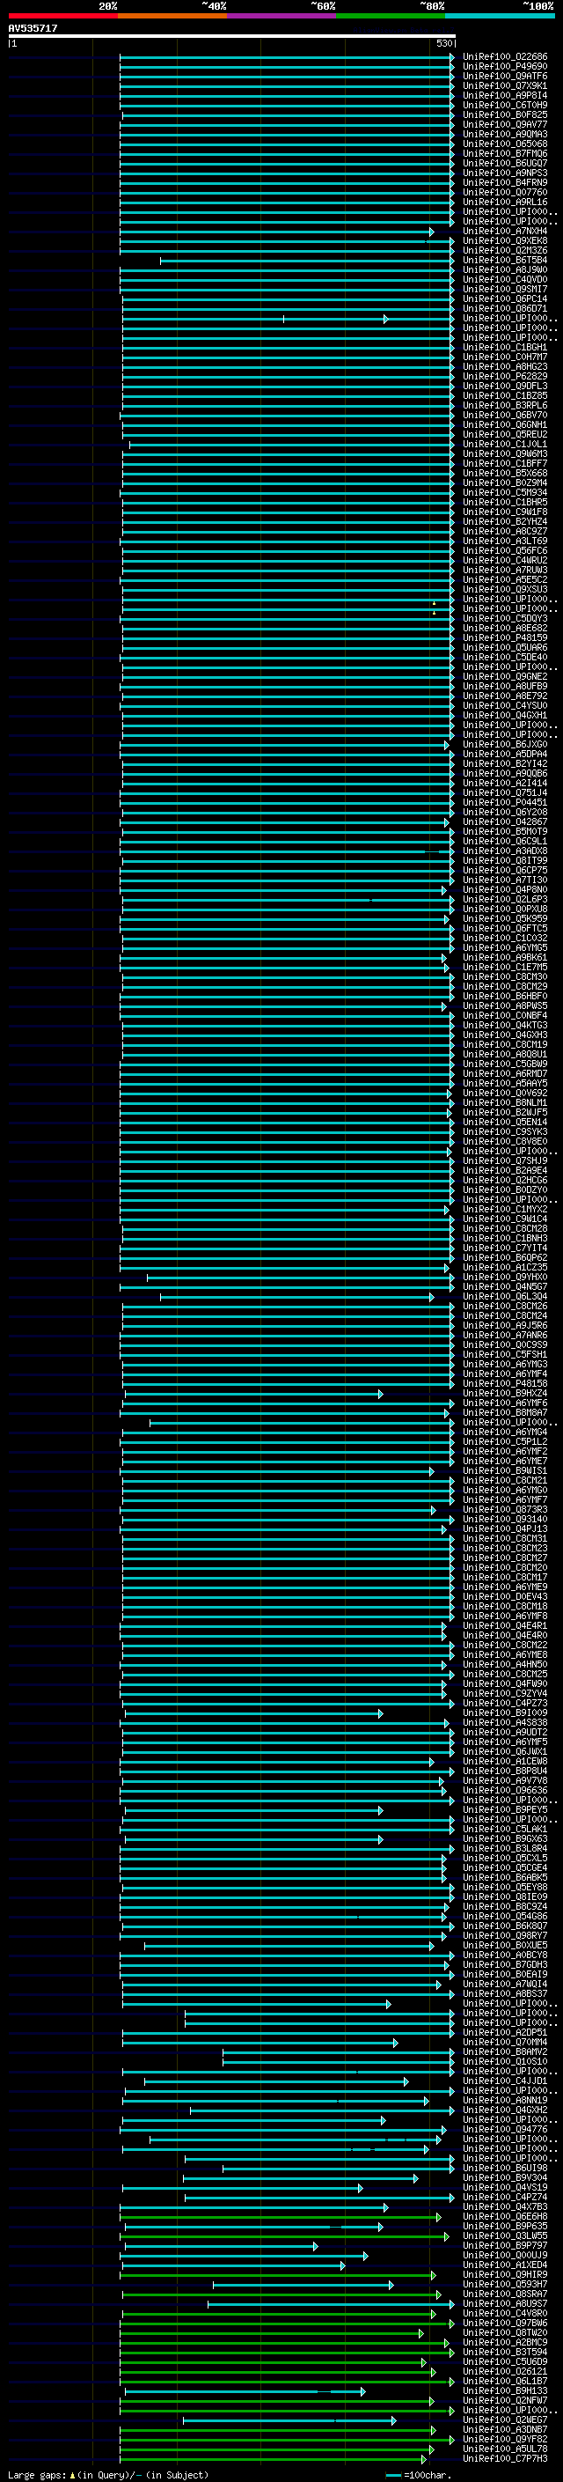This screenshot has height=2482, width=563.
Task: Select the UniRef100_B0XUE5 label
Action: click(505, 1945)
